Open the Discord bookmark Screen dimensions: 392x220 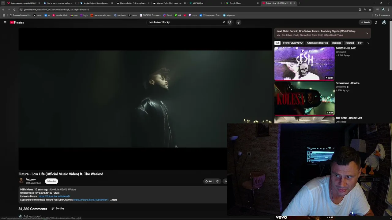click(168, 15)
